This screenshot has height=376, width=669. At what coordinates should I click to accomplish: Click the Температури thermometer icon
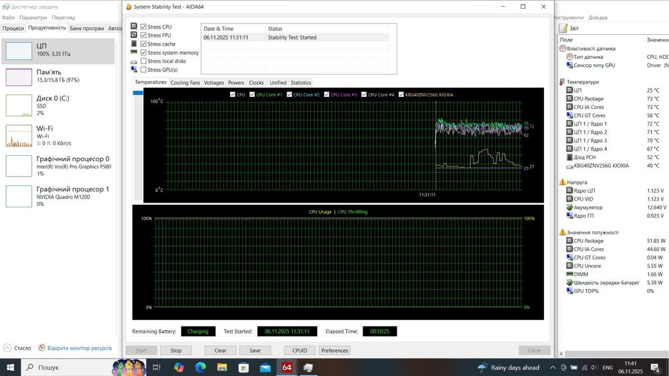562,82
